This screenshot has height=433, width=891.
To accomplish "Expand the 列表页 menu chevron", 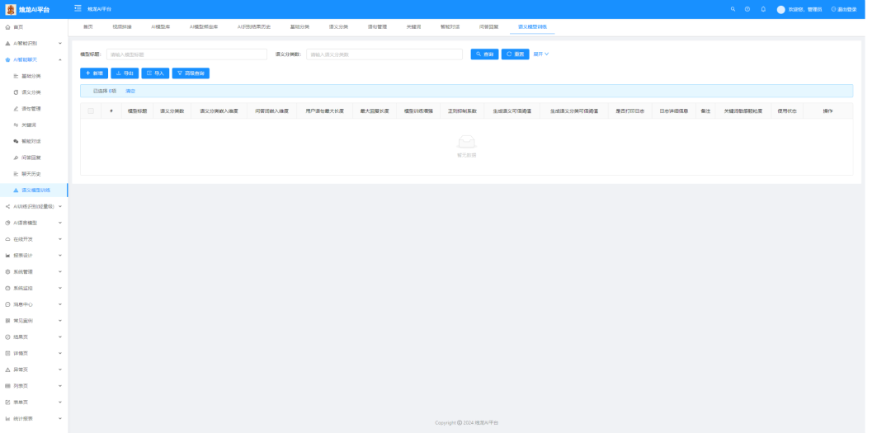I will 60,386.
